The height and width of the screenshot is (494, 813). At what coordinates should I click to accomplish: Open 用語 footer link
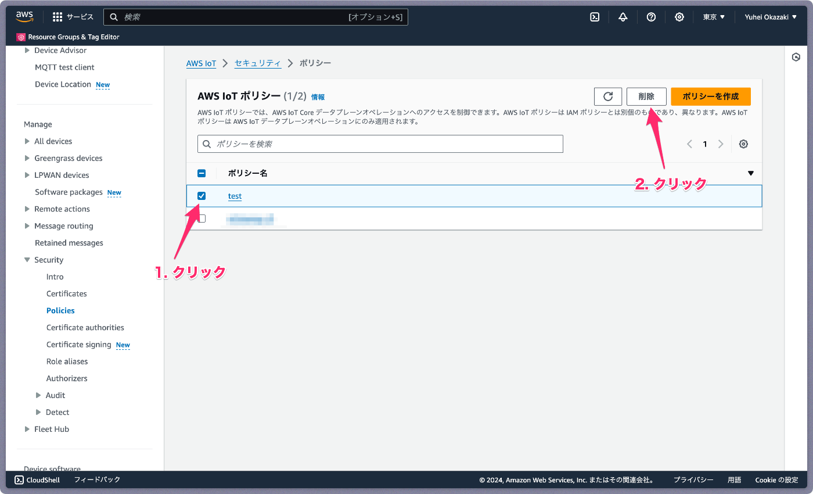coord(735,480)
